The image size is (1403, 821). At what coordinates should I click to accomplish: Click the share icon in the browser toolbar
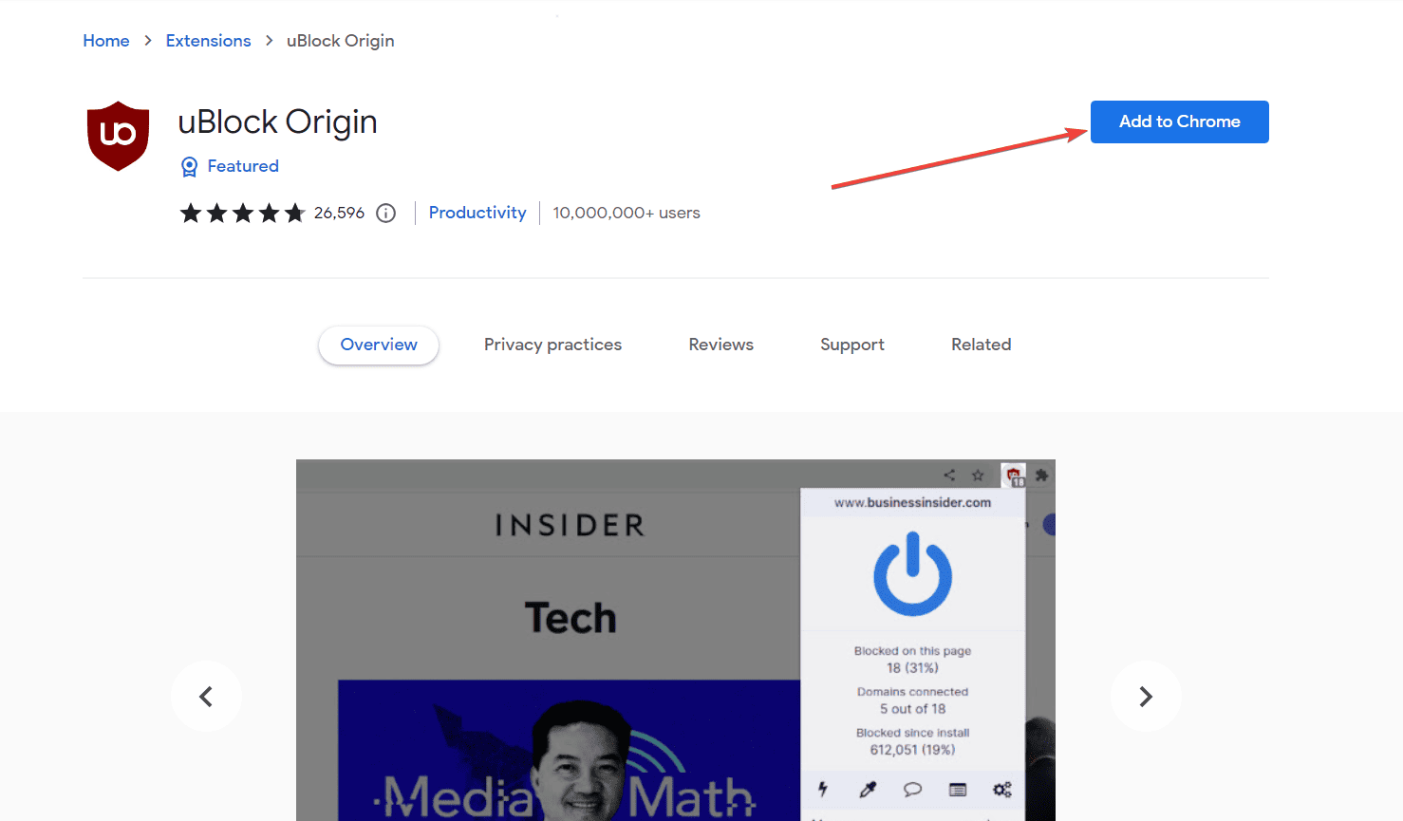[x=948, y=475]
